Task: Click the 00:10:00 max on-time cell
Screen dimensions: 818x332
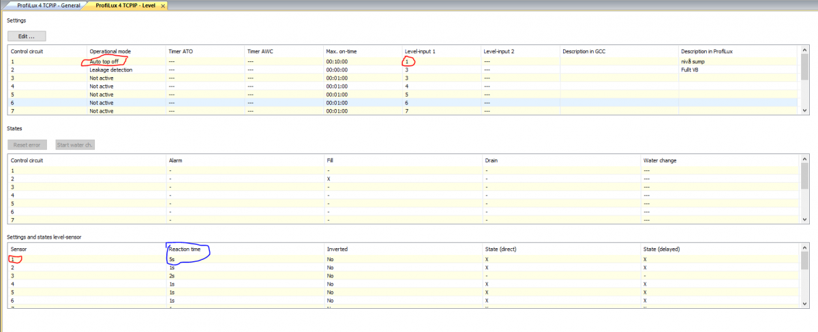Action: click(x=337, y=61)
